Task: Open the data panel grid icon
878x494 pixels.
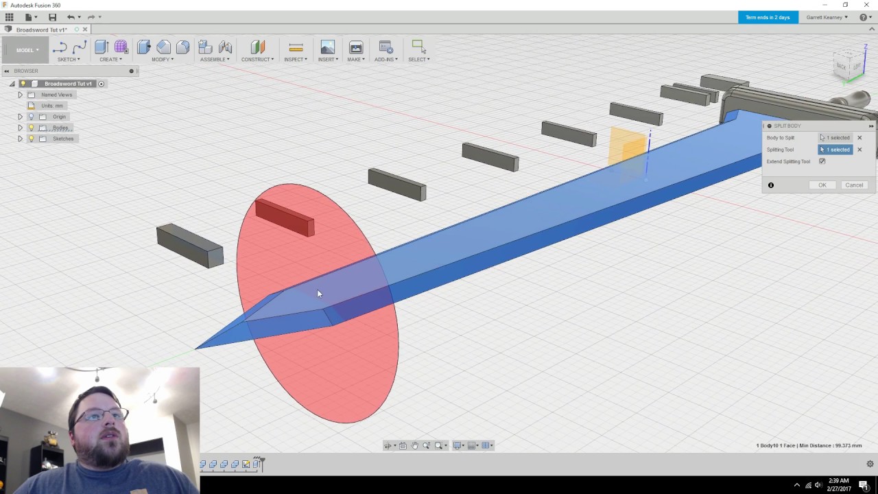Action: coord(9,17)
